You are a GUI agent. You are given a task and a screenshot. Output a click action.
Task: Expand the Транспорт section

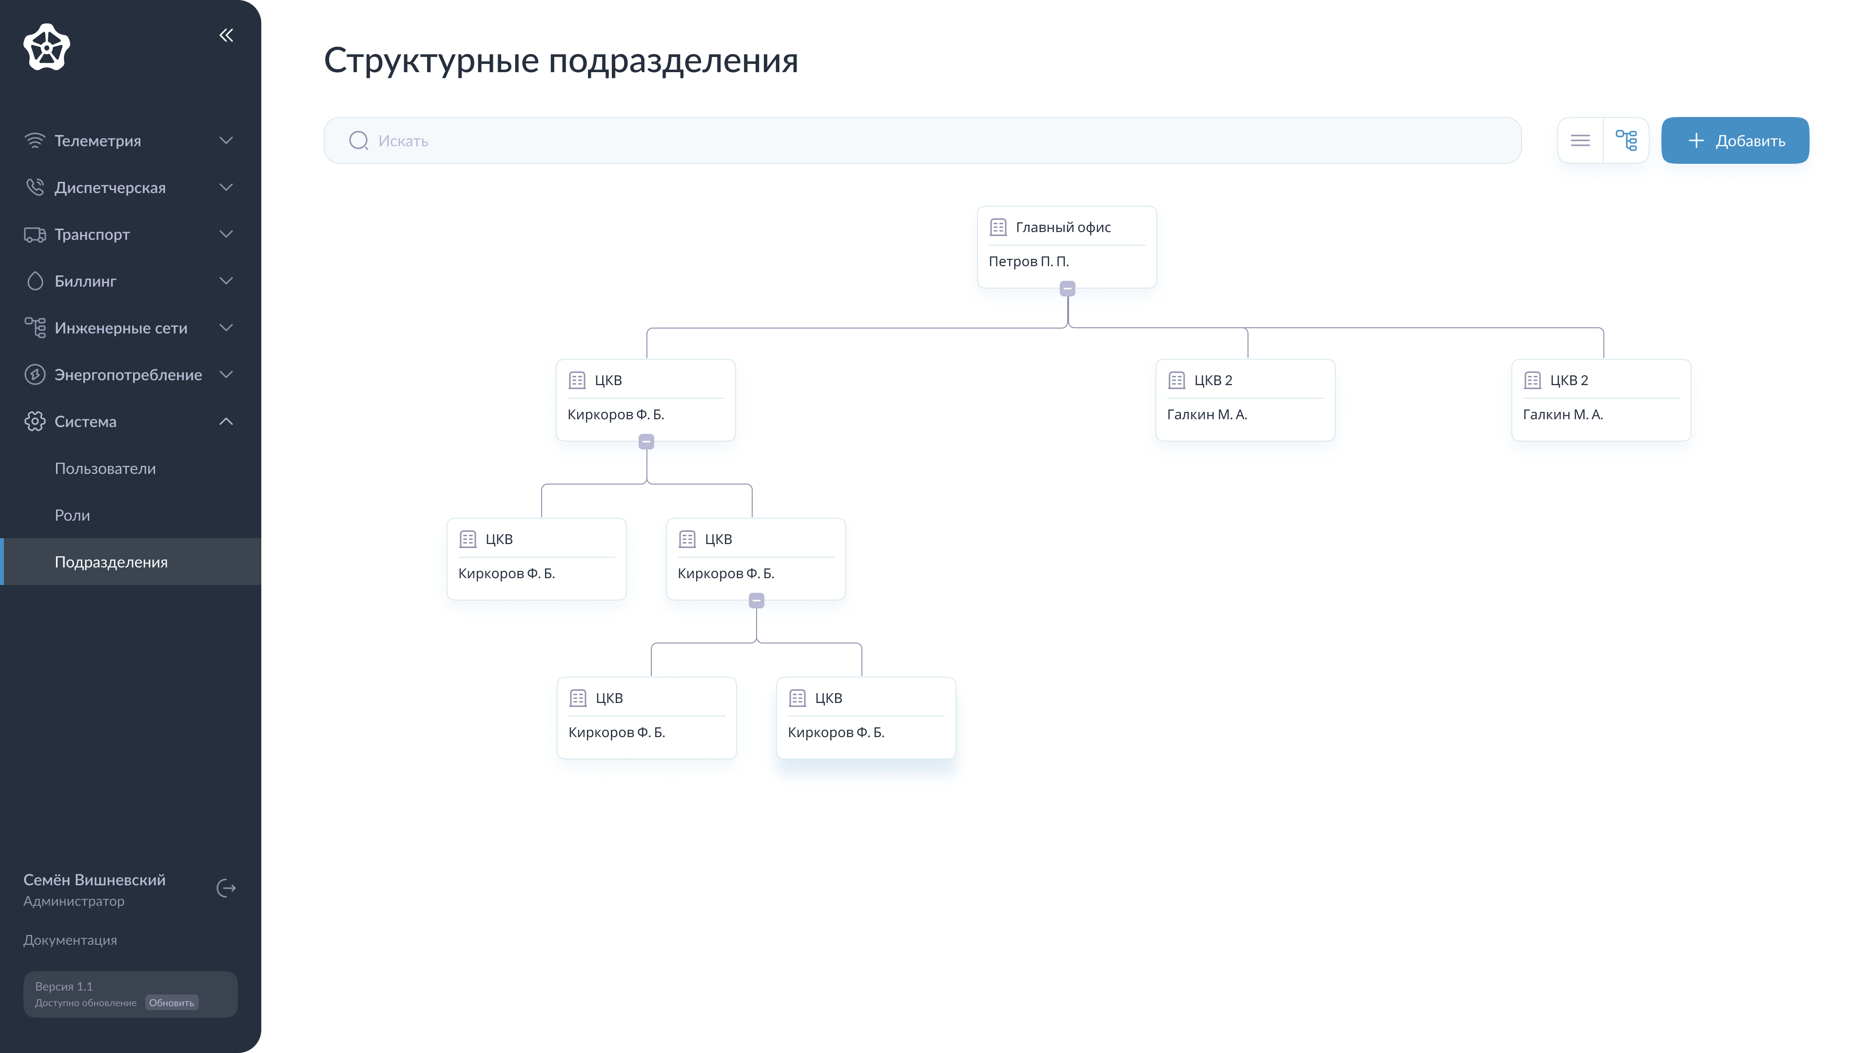[226, 234]
